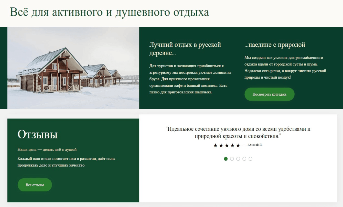Click the first rating star icon
The width and height of the screenshot is (343, 207).
[x=216, y=146]
